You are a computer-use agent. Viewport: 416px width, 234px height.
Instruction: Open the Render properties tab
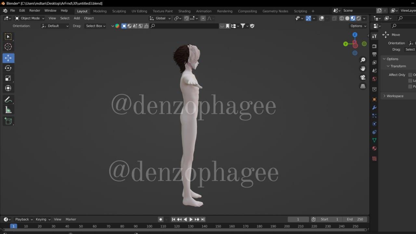(x=374, y=46)
